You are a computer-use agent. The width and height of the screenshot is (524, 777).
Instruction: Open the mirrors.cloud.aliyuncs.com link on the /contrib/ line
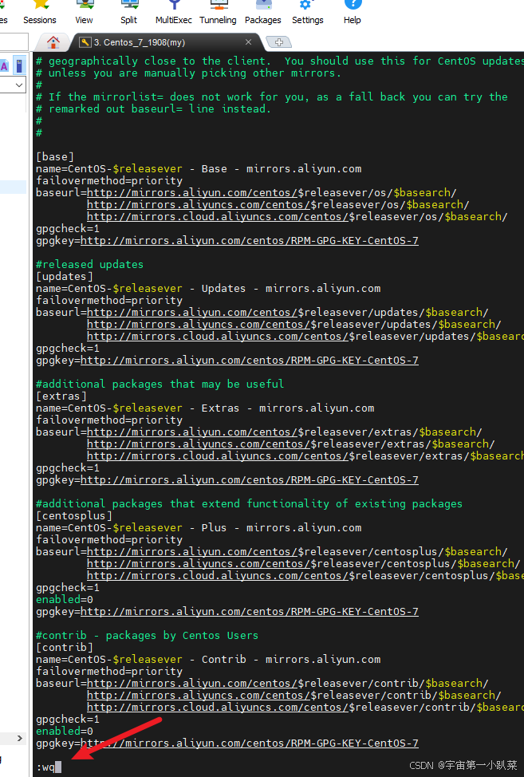point(218,707)
